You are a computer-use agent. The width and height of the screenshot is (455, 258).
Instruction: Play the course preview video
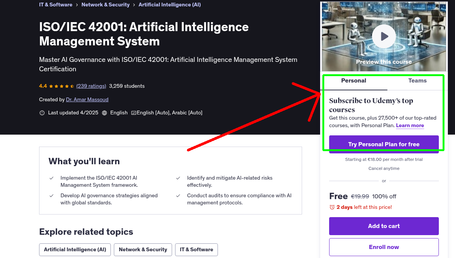(384, 36)
